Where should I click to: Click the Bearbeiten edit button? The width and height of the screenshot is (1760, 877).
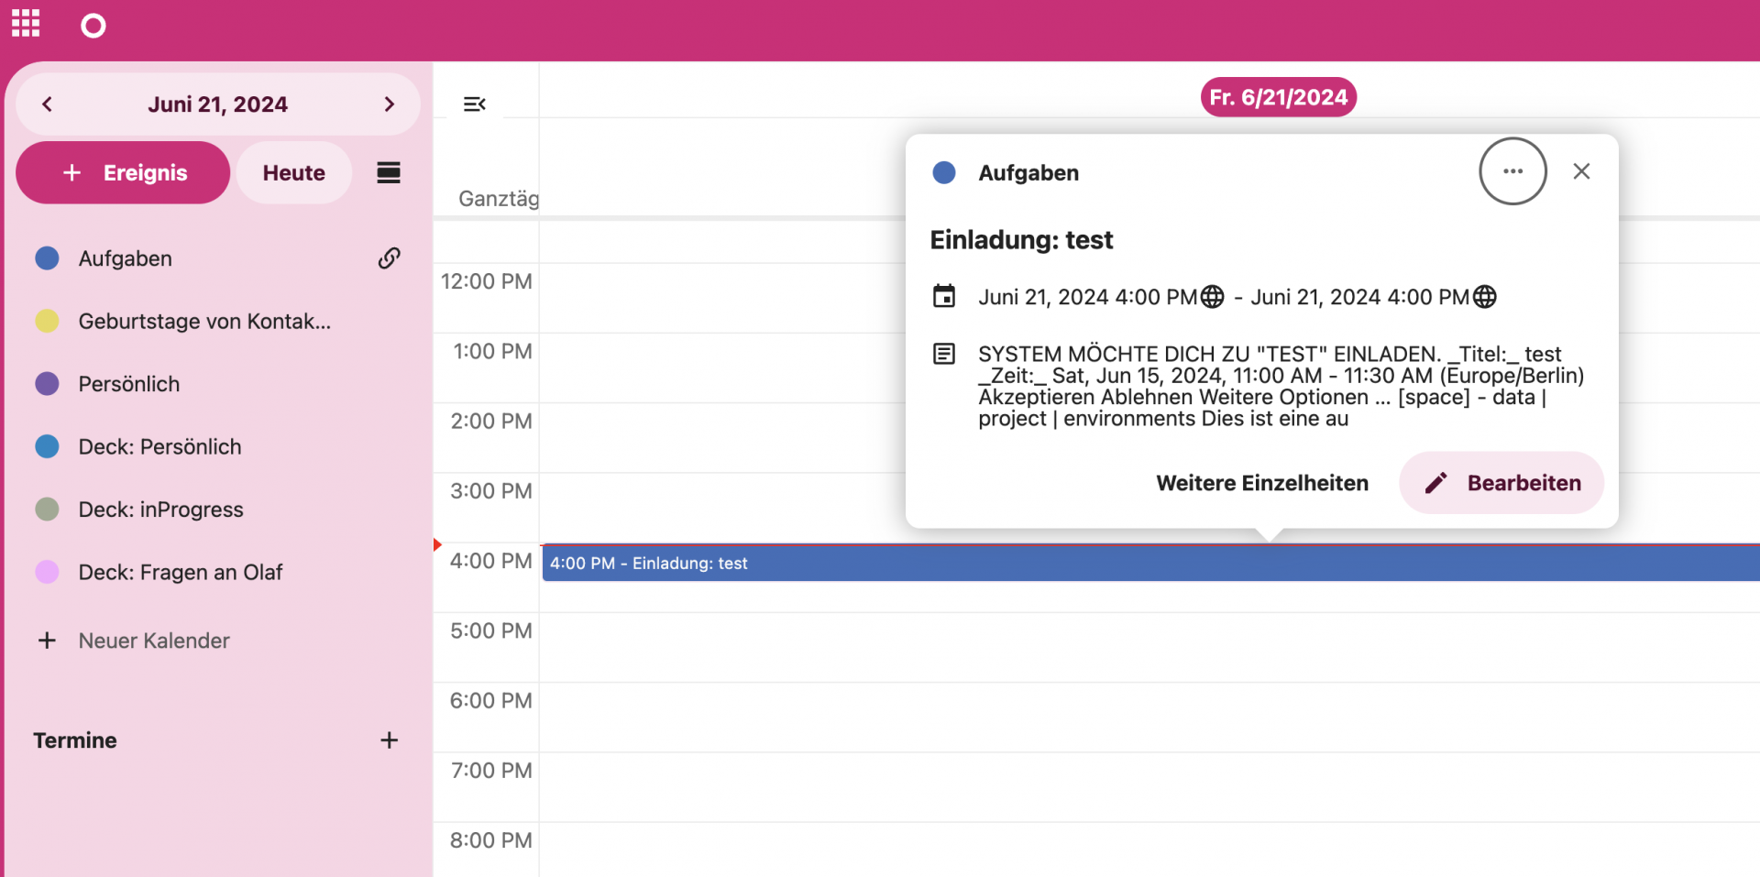pos(1501,483)
